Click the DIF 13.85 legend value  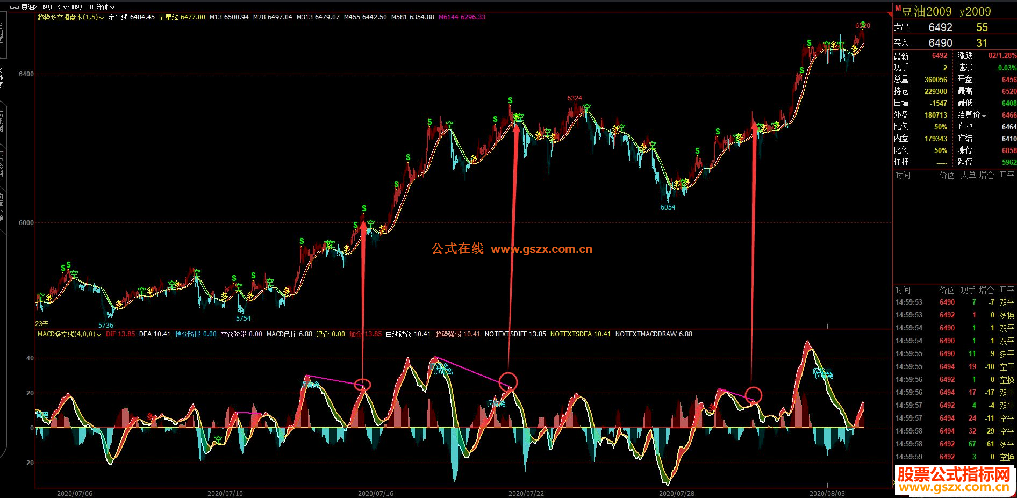pos(120,334)
